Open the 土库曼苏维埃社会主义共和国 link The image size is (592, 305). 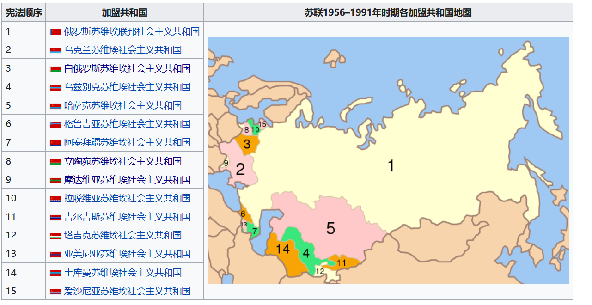123,273
